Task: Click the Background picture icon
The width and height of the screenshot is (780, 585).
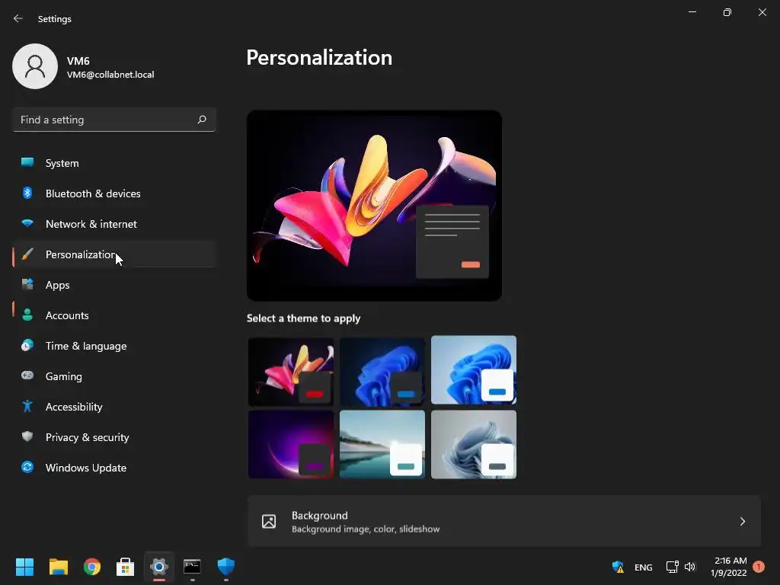Action: click(x=269, y=521)
